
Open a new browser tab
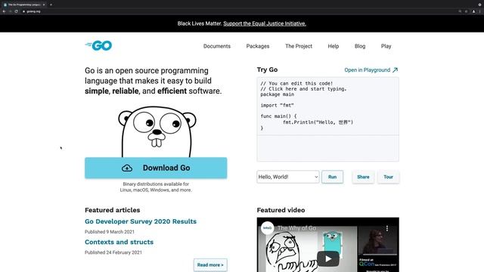coord(51,5)
